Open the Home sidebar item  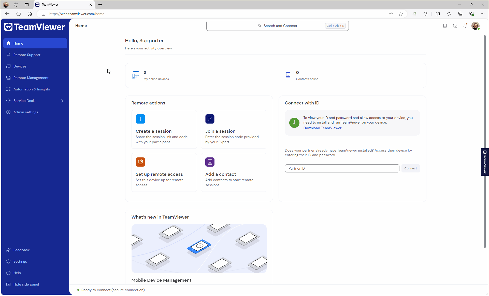(35, 43)
